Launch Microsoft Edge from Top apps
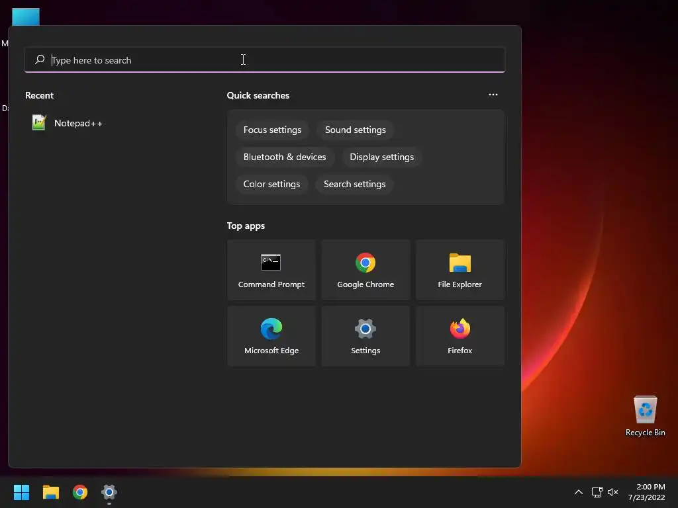 (x=271, y=336)
